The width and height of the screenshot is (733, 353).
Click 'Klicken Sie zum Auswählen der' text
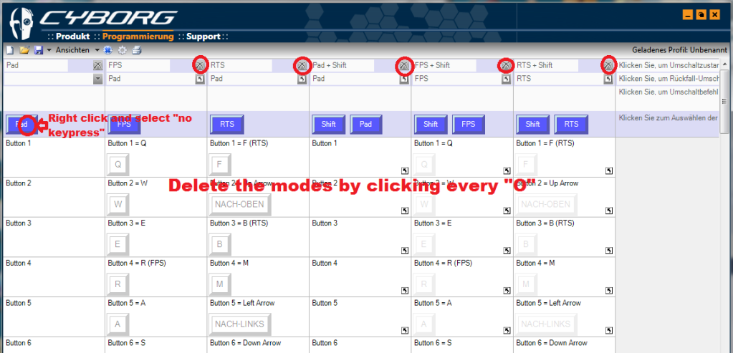pyautogui.click(x=668, y=117)
